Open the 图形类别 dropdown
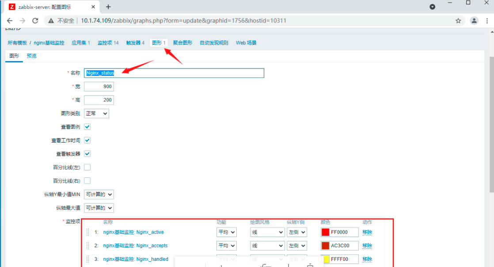The width and height of the screenshot is (494, 267). [96, 113]
